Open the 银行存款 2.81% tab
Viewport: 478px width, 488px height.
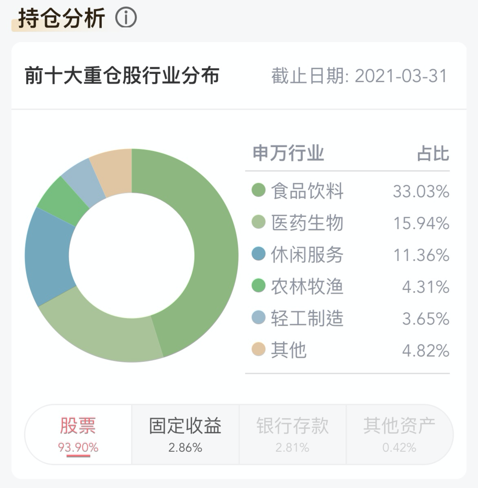[293, 434]
